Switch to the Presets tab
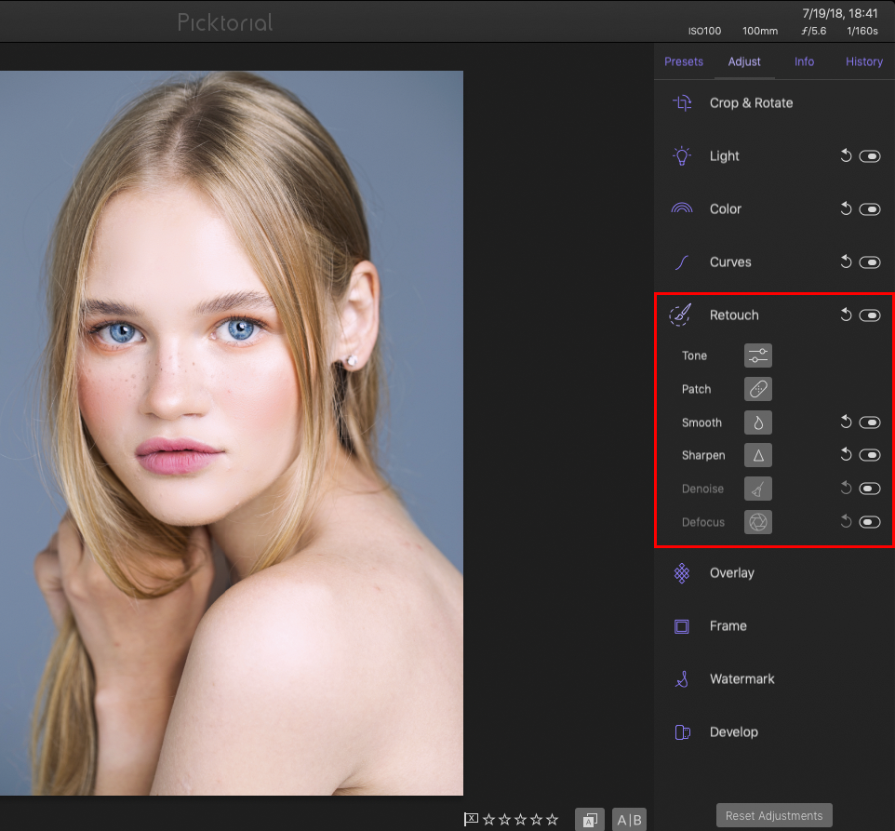 (684, 61)
